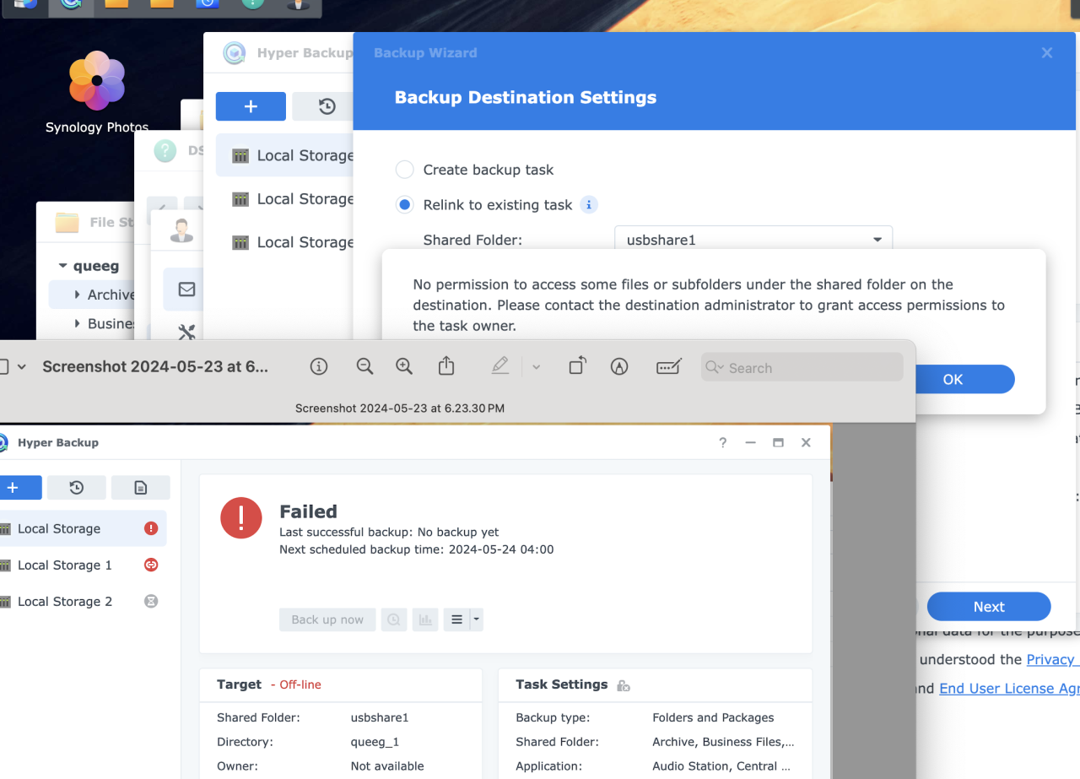1080x779 pixels.
Task: Click the log document icon in screenshot Hyper Backup
Action: coord(141,488)
